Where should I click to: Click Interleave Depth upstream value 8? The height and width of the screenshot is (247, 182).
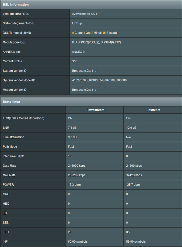[x=127, y=156]
